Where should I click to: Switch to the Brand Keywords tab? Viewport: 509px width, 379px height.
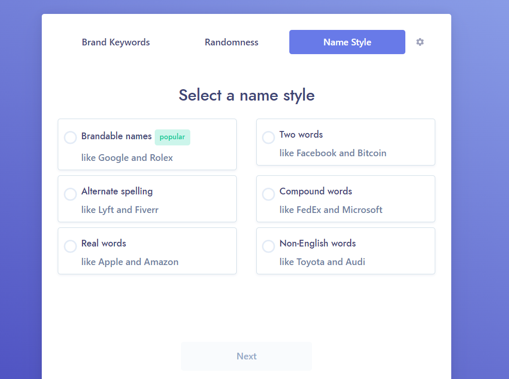[116, 42]
